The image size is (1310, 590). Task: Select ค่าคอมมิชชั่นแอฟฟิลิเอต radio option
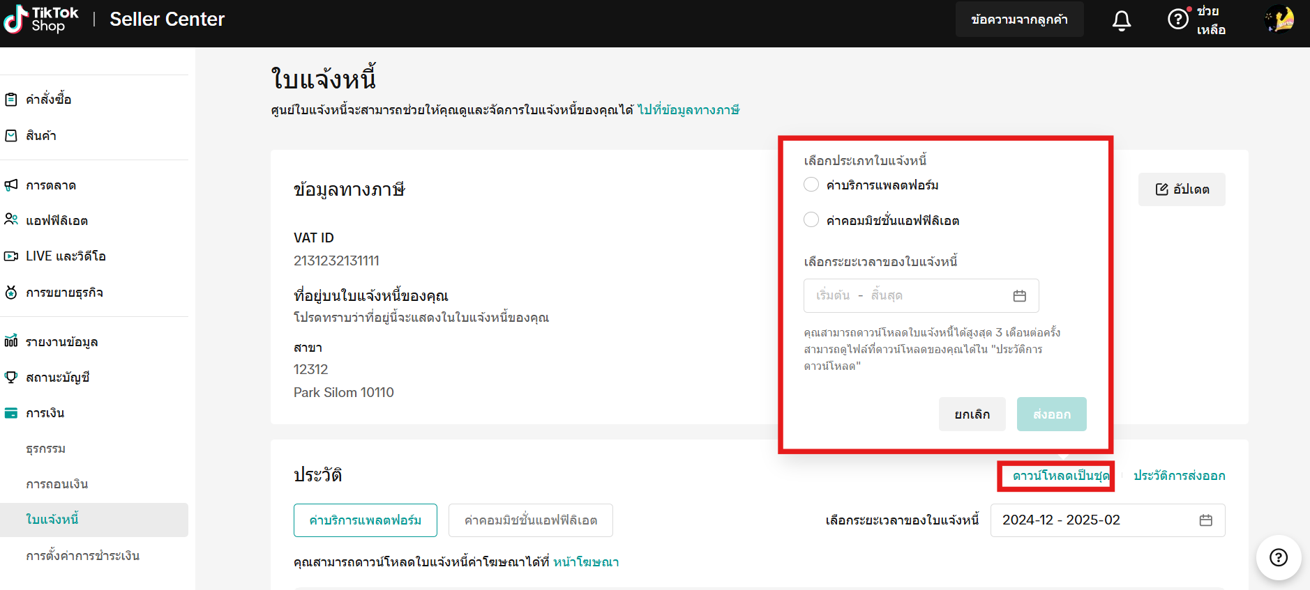(x=811, y=220)
